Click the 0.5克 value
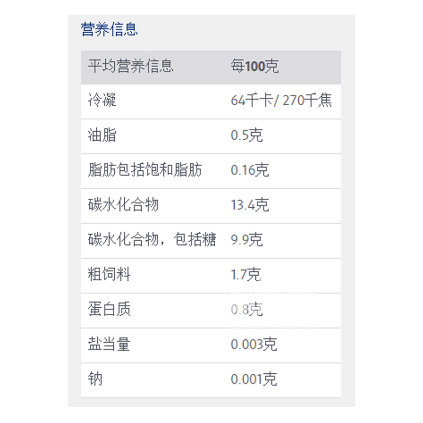The height and width of the screenshot is (423, 423). pos(246,135)
